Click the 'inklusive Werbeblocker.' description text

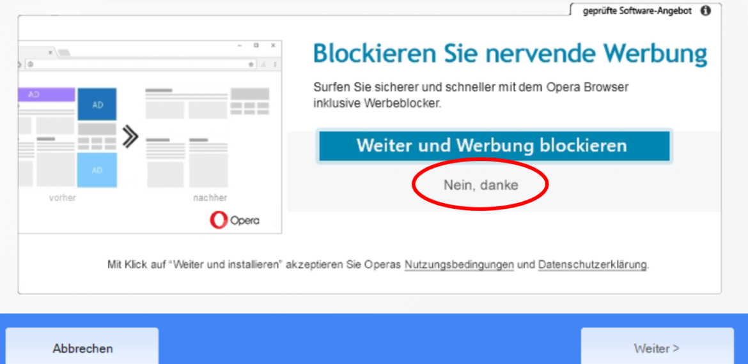377,103
